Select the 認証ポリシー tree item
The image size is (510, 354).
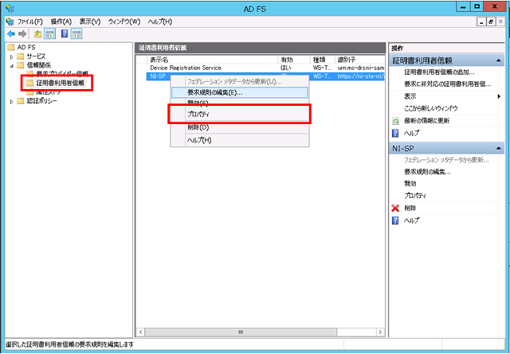[x=42, y=101]
